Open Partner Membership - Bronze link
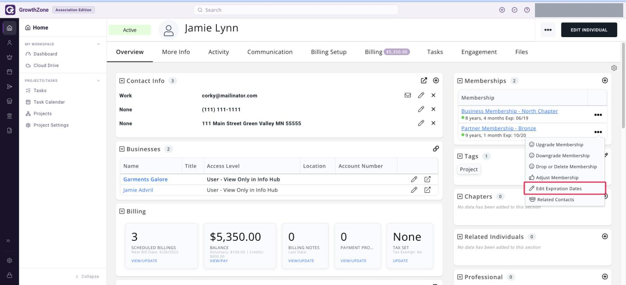This screenshot has height=285, width=626. [499, 128]
